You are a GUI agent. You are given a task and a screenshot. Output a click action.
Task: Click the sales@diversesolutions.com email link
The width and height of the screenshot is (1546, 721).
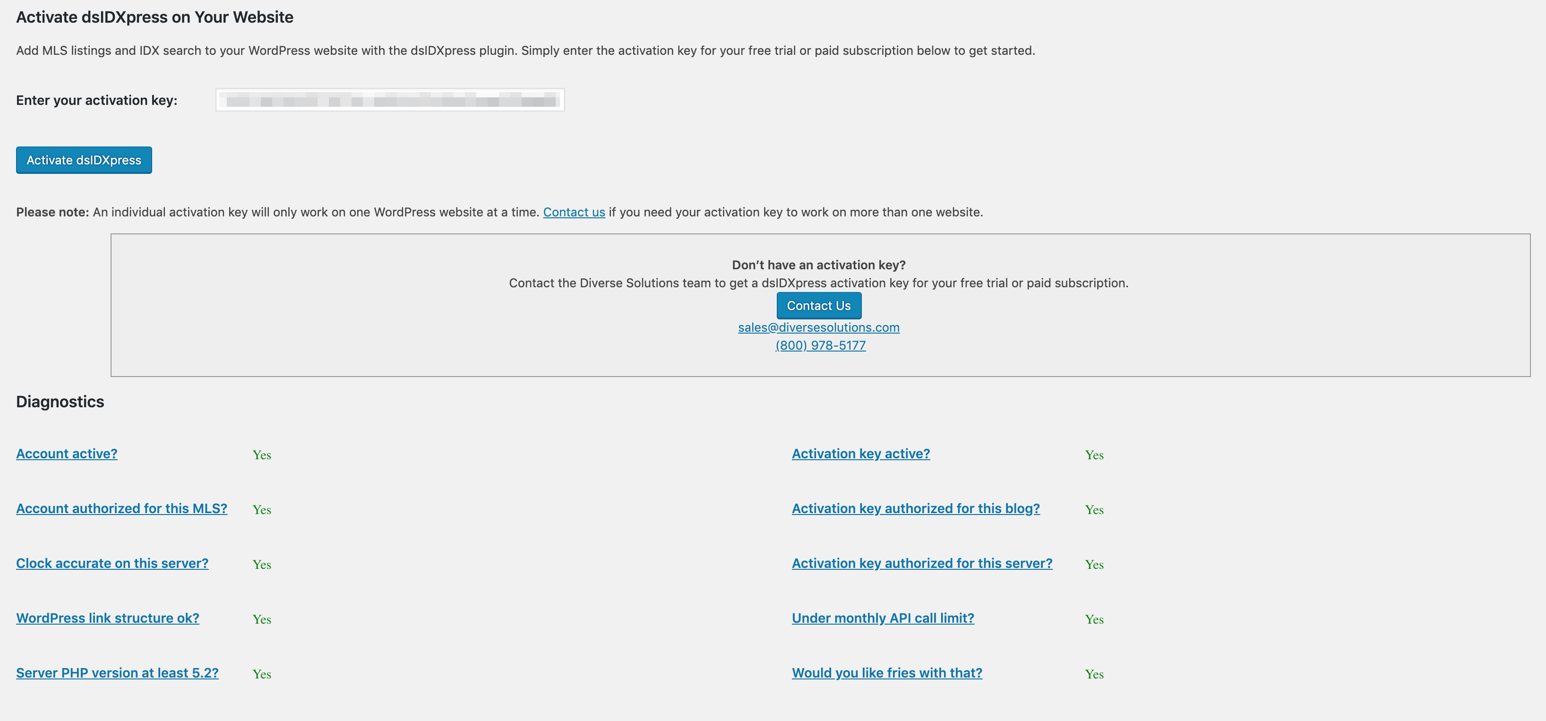[x=818, y=328]
